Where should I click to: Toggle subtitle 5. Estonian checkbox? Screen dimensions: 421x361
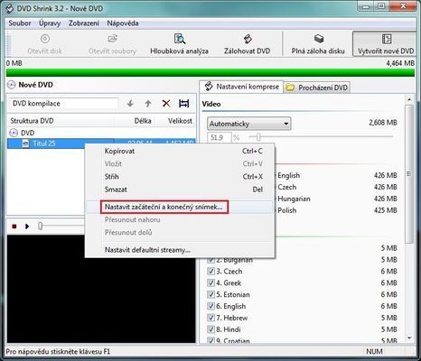click(210, 294)
